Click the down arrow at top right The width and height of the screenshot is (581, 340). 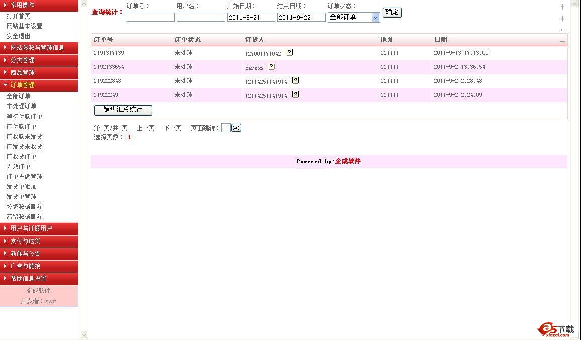(562, 18)
